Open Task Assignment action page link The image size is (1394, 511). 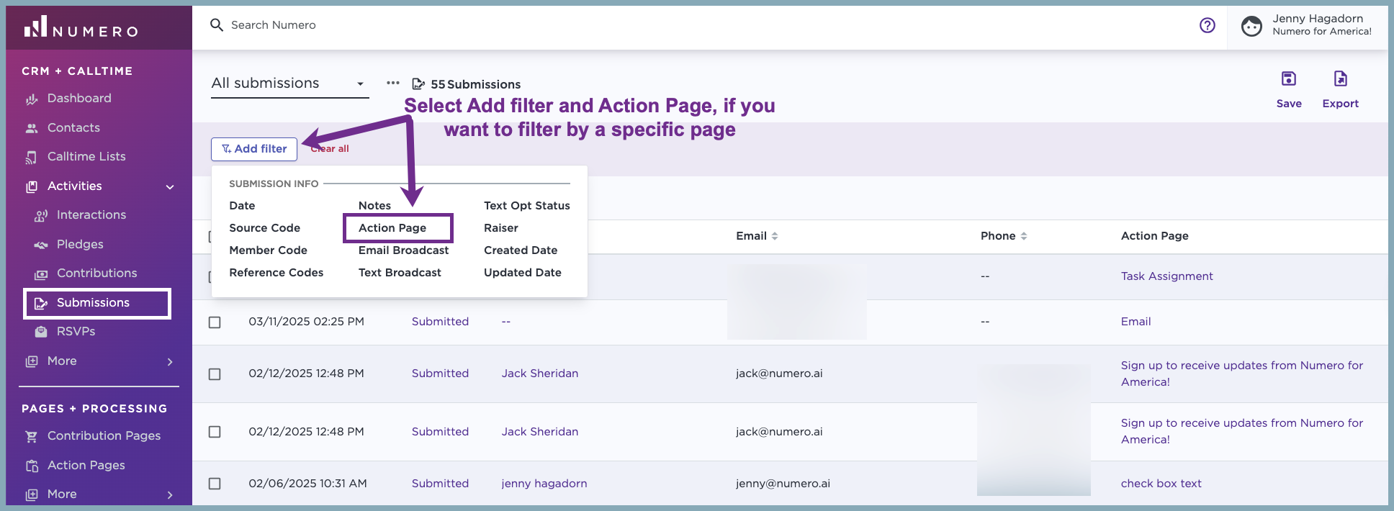coord(1166,276)
